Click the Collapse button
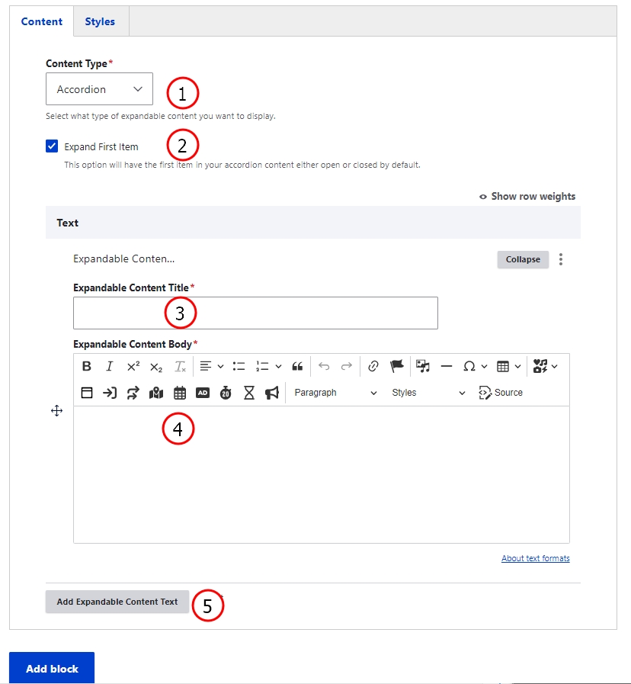 click(523, 259)
